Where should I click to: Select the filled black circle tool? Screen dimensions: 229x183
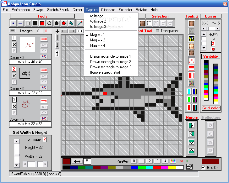56,23
